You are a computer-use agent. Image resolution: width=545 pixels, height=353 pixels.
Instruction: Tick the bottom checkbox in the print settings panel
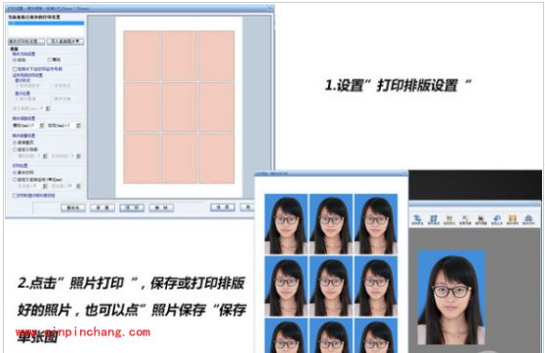click(x=15, y=195)
